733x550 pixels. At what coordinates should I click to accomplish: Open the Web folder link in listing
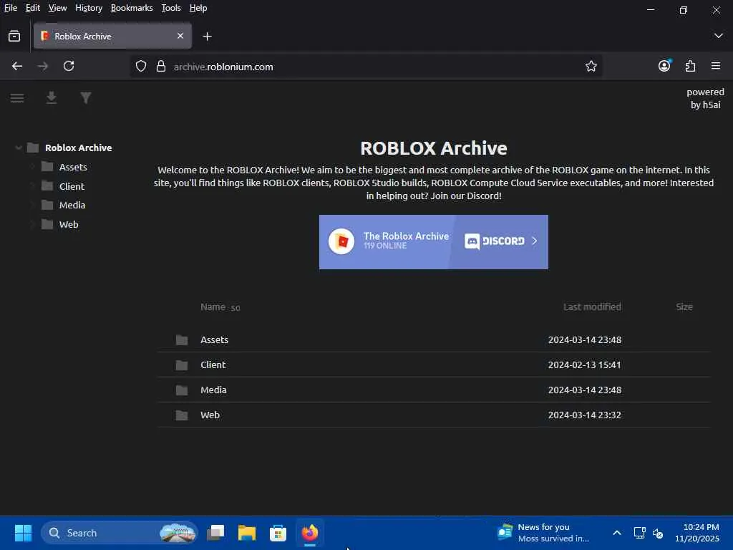point(210,415)
